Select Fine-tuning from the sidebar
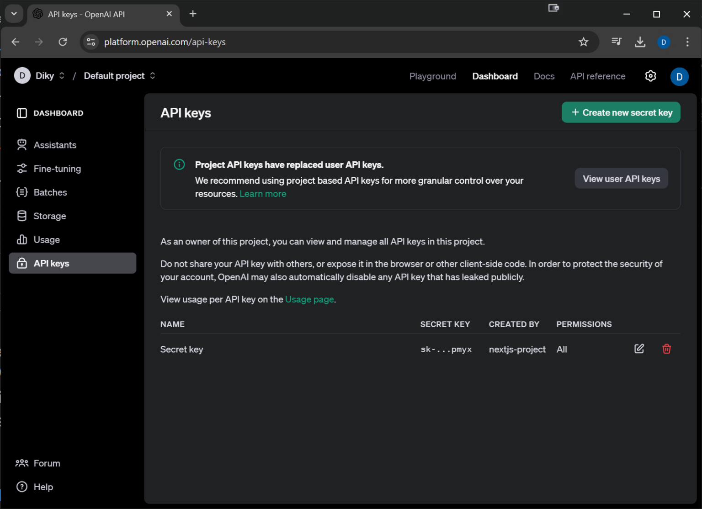The height and width of the screenshot is (509, 702). pos(58,169)
